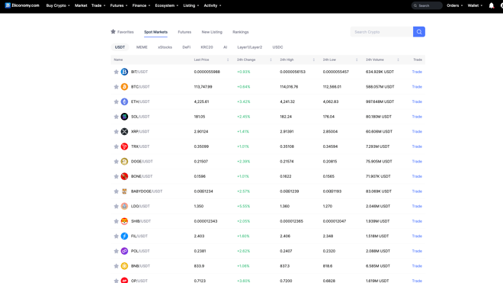This screenshot has height=283, width=503.
Task: Favorite SOL/USDT with its star
Action: [x=116, y=117]
